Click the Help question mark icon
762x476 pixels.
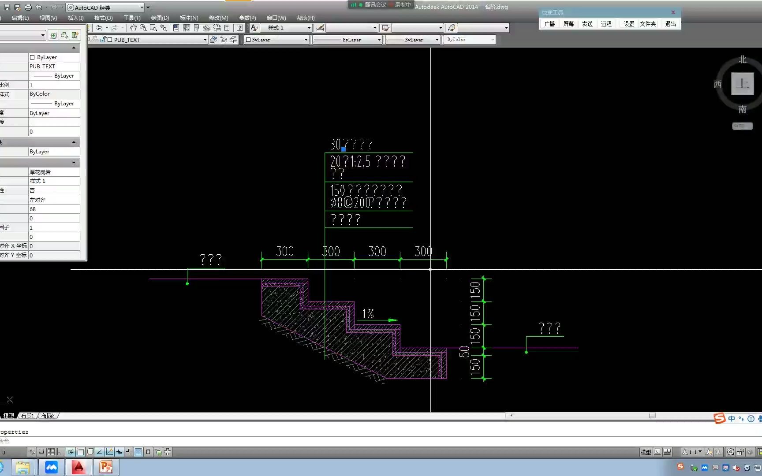point(240,28)
